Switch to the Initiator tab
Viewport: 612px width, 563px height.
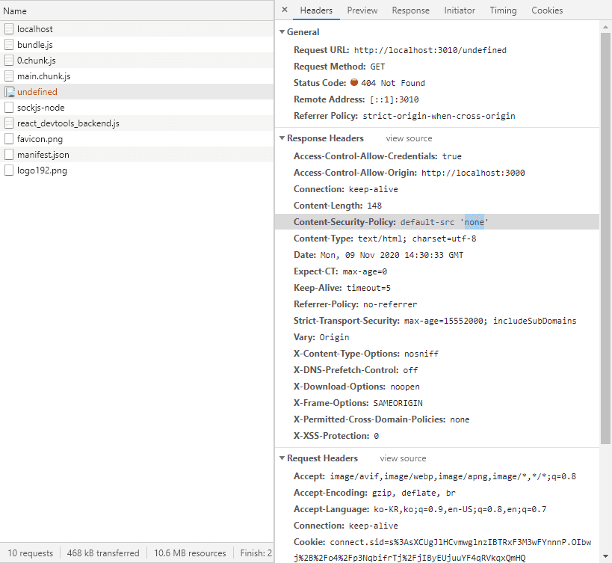460,10
